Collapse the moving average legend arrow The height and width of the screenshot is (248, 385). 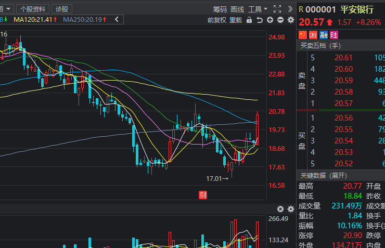point(117,20)
